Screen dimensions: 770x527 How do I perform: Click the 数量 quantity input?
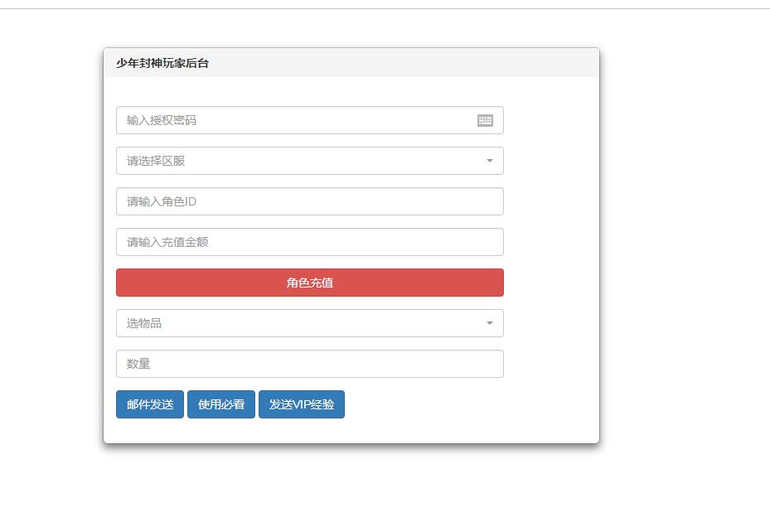(x=309, y=364)
